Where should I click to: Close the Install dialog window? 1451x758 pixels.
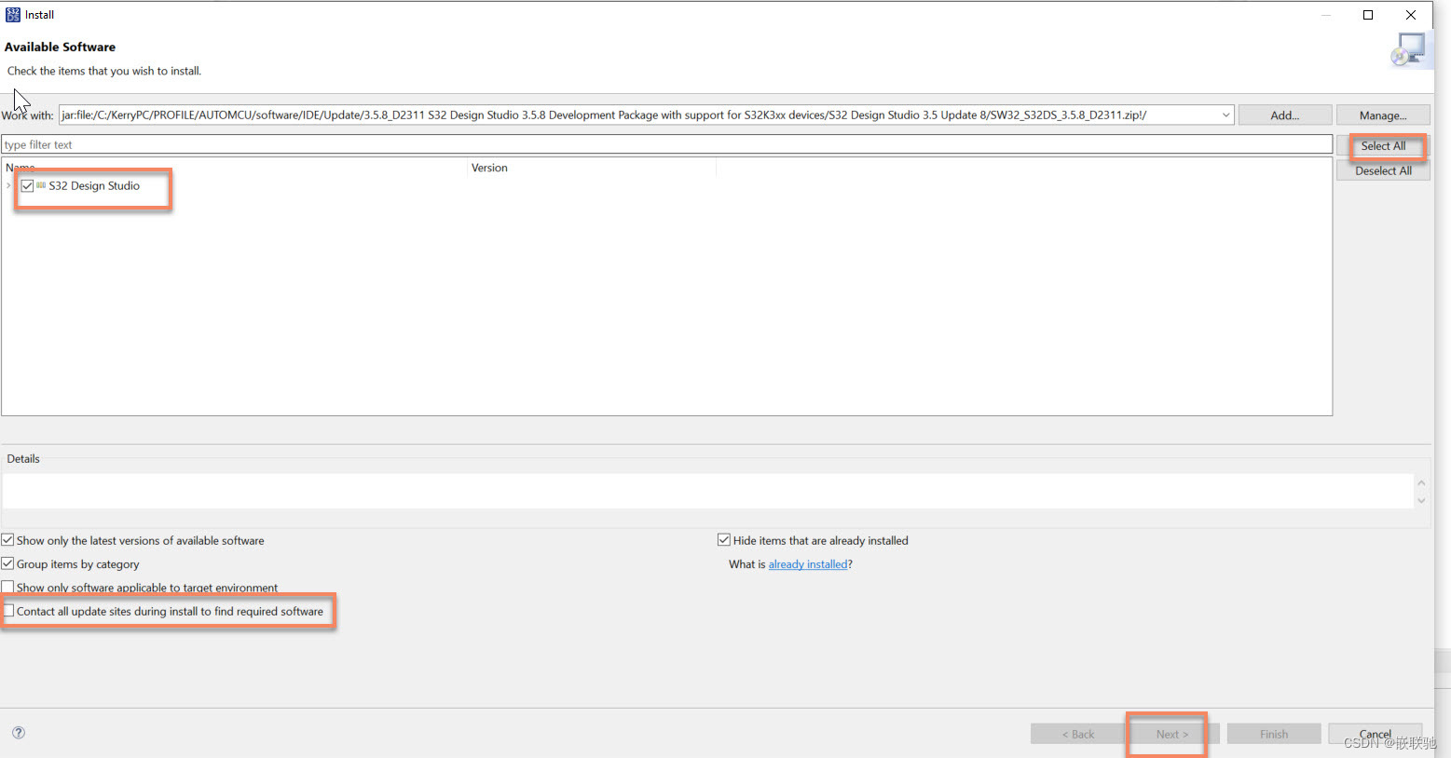(x=1411, y=15)
